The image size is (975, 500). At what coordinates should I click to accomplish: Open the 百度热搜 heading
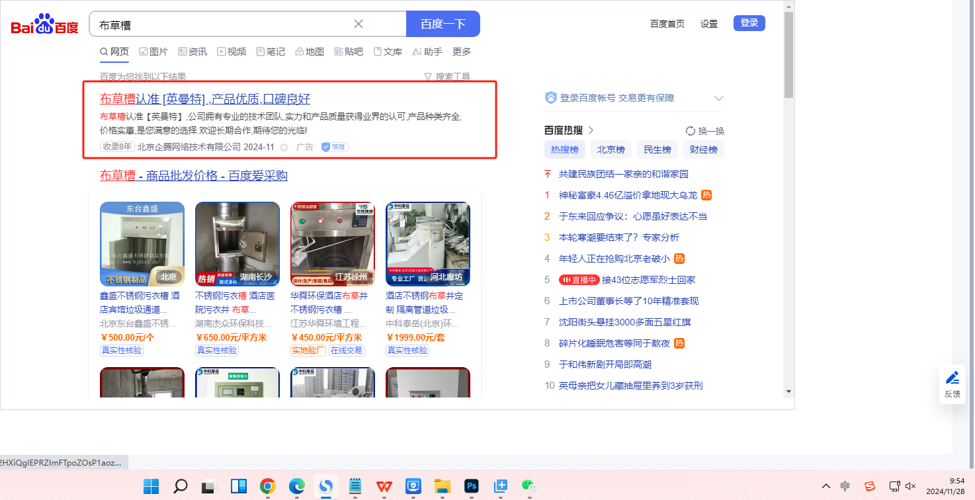click(x=569, y=130)
